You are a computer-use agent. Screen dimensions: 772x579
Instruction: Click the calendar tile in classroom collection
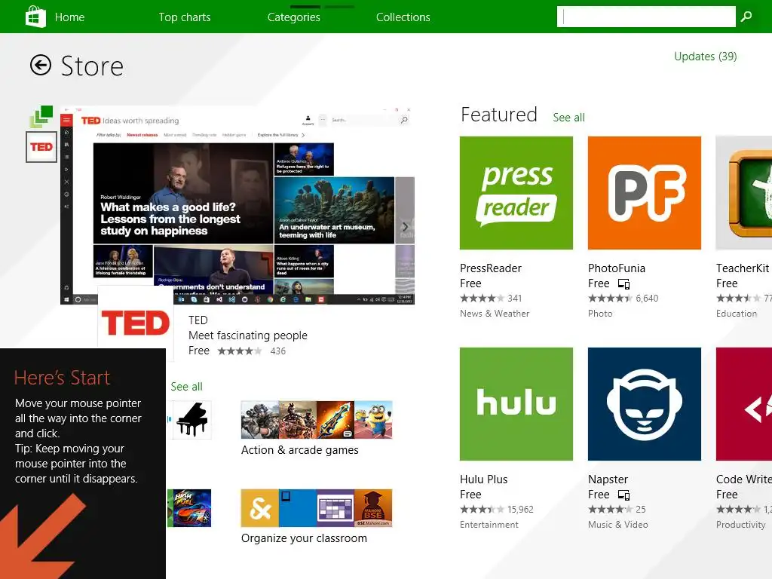point(335,508)
